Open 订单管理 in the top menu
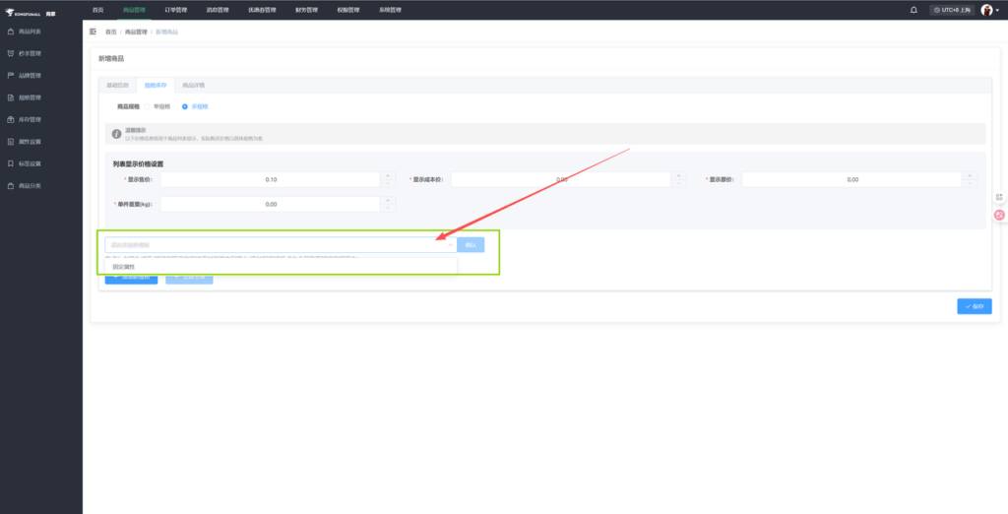The width and height of the screenshot is (1008, 514). click(x=175, y=10)
